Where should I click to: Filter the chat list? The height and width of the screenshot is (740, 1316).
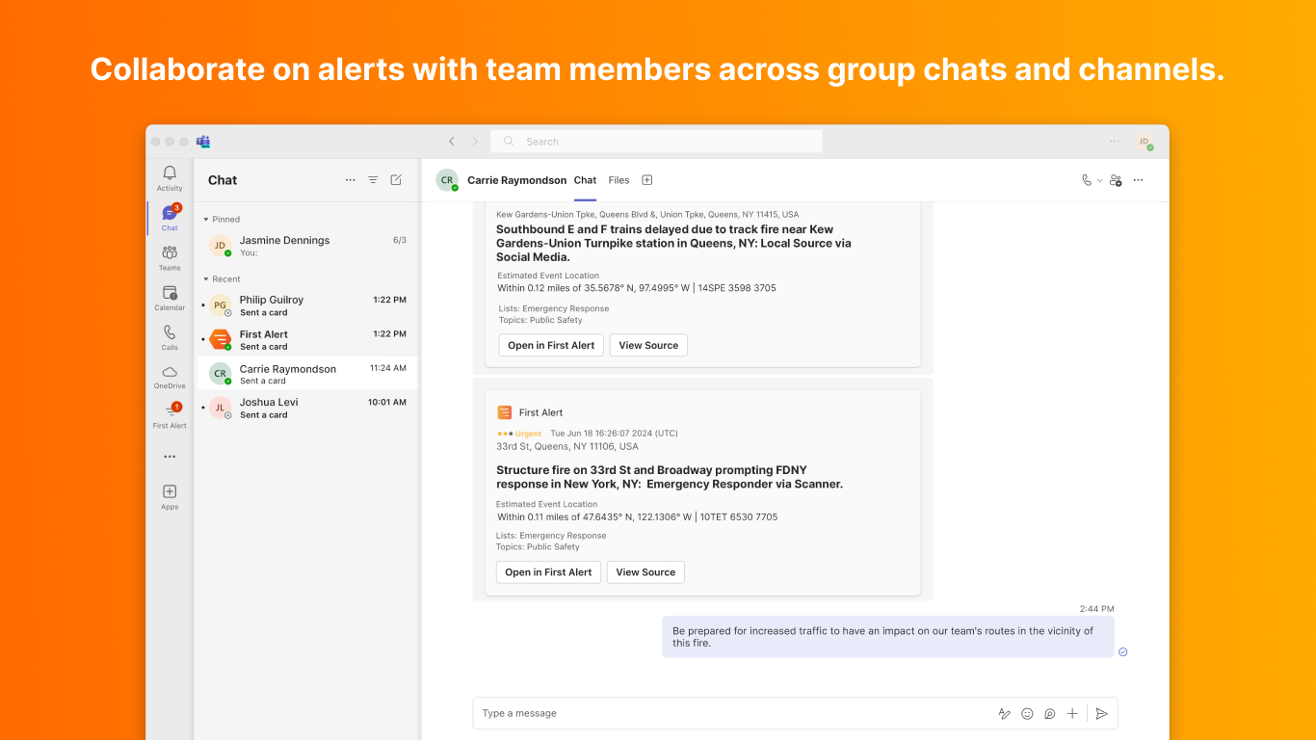tap(373, 180)
